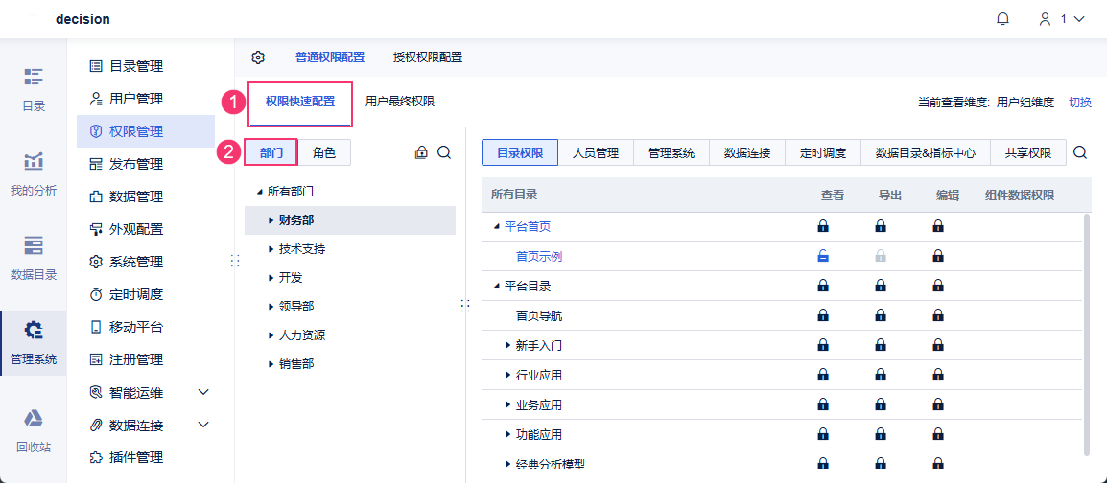Select the 人员管理 permission tab

coord(596,152)
